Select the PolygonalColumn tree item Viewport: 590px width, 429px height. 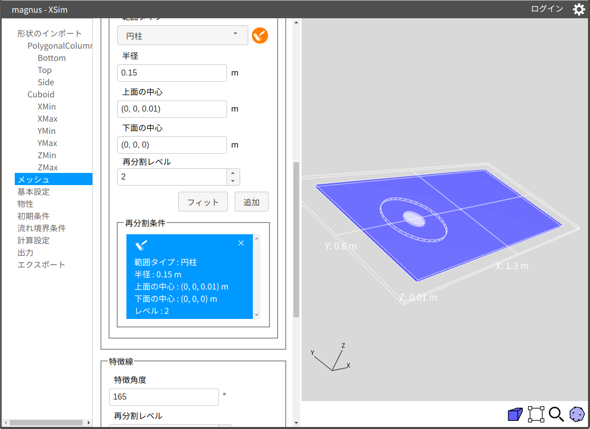(x=59, y=46)
